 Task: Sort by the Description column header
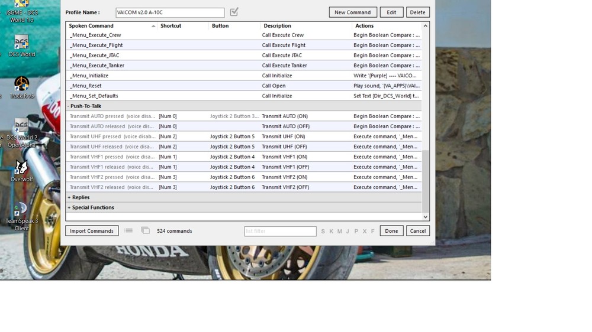[x=306, y=25]
